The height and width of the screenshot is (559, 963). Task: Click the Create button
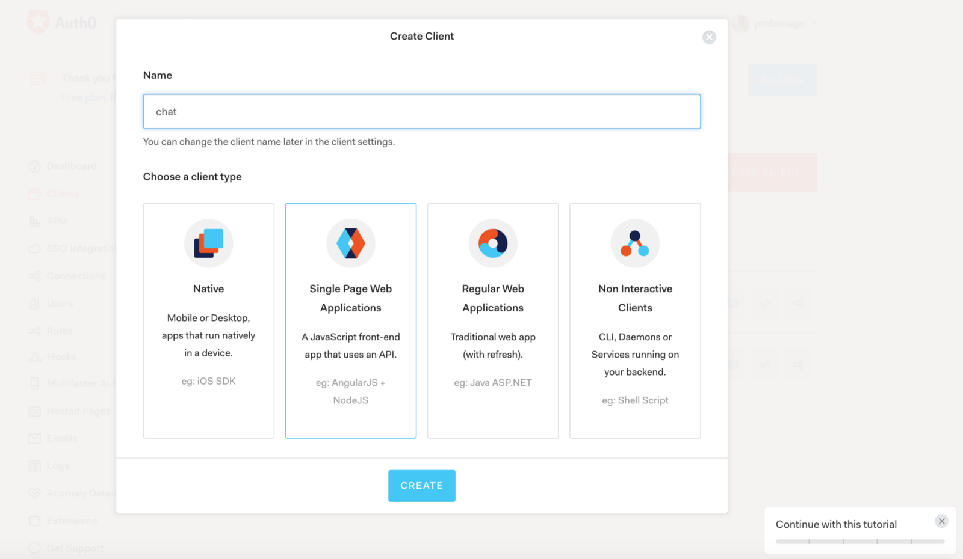(422, 486)
